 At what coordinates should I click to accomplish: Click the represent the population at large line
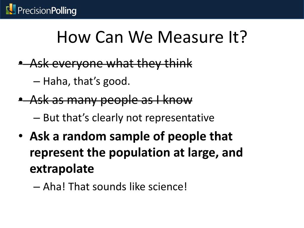click(x=136, y=152)
